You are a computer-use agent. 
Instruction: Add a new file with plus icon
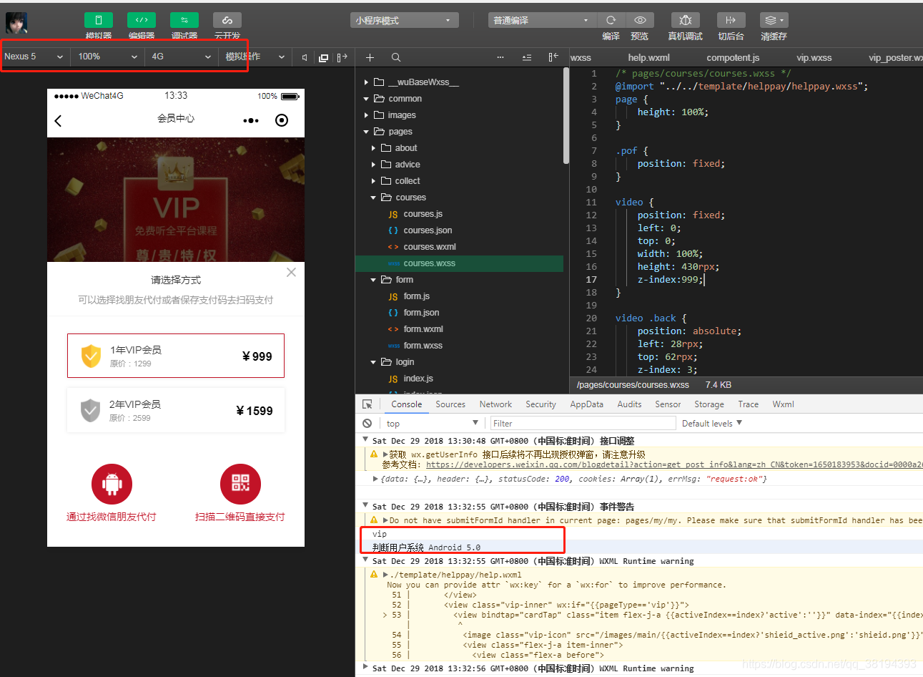370,57
